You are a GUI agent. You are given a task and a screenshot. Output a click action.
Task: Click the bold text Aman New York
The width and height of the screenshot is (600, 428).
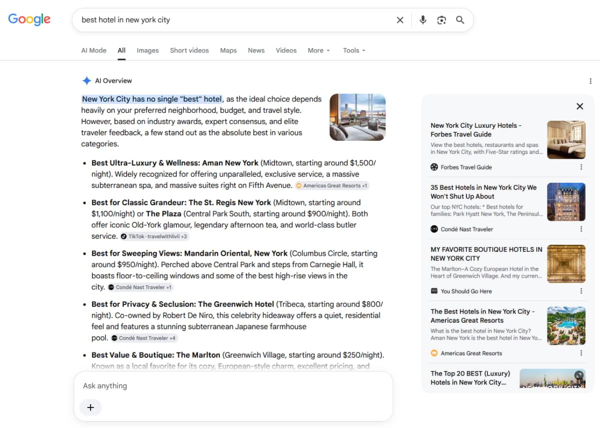click(x=230, y=163)
